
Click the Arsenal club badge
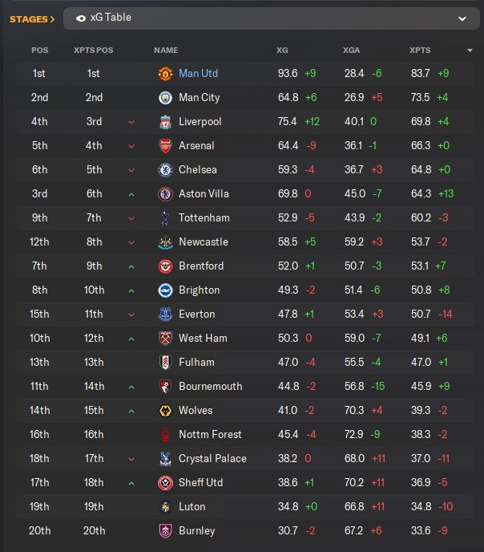tap(166, 146)
